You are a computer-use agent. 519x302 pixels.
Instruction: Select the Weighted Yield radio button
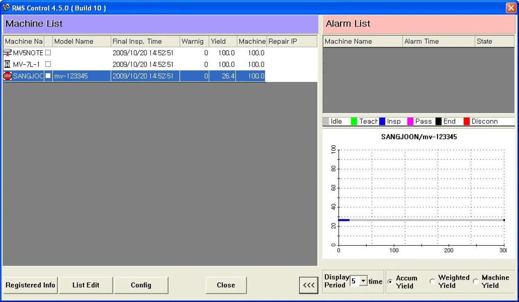coord(432,282)
